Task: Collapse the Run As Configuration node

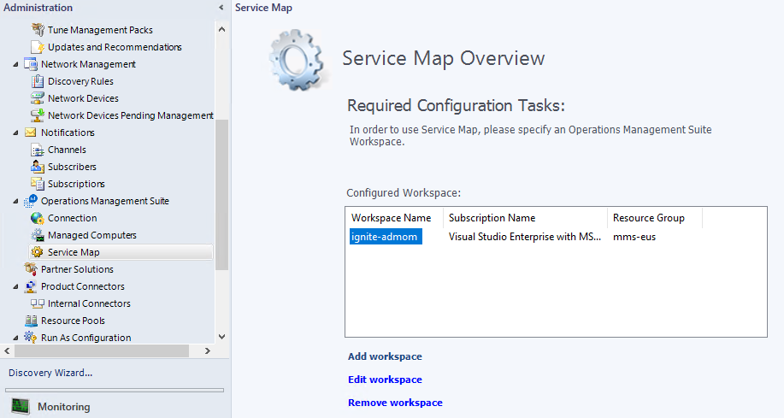Action: coord(15,338)
